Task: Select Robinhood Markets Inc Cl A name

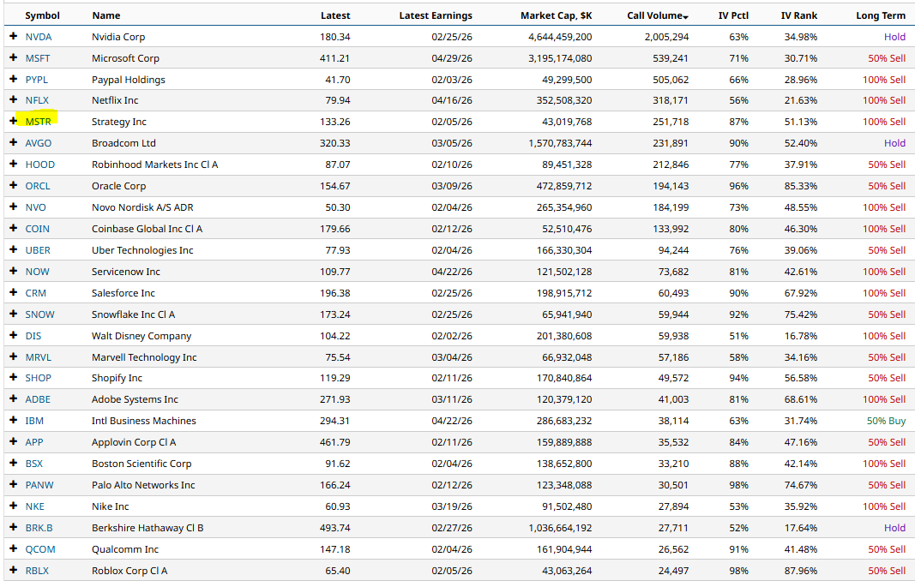Action: click(x=154, y=165)
